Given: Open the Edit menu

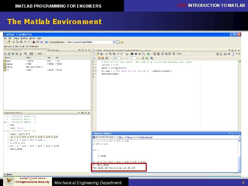Looking at the screenshot, I should point(10,38).
